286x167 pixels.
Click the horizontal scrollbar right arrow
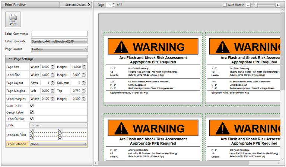279,163
